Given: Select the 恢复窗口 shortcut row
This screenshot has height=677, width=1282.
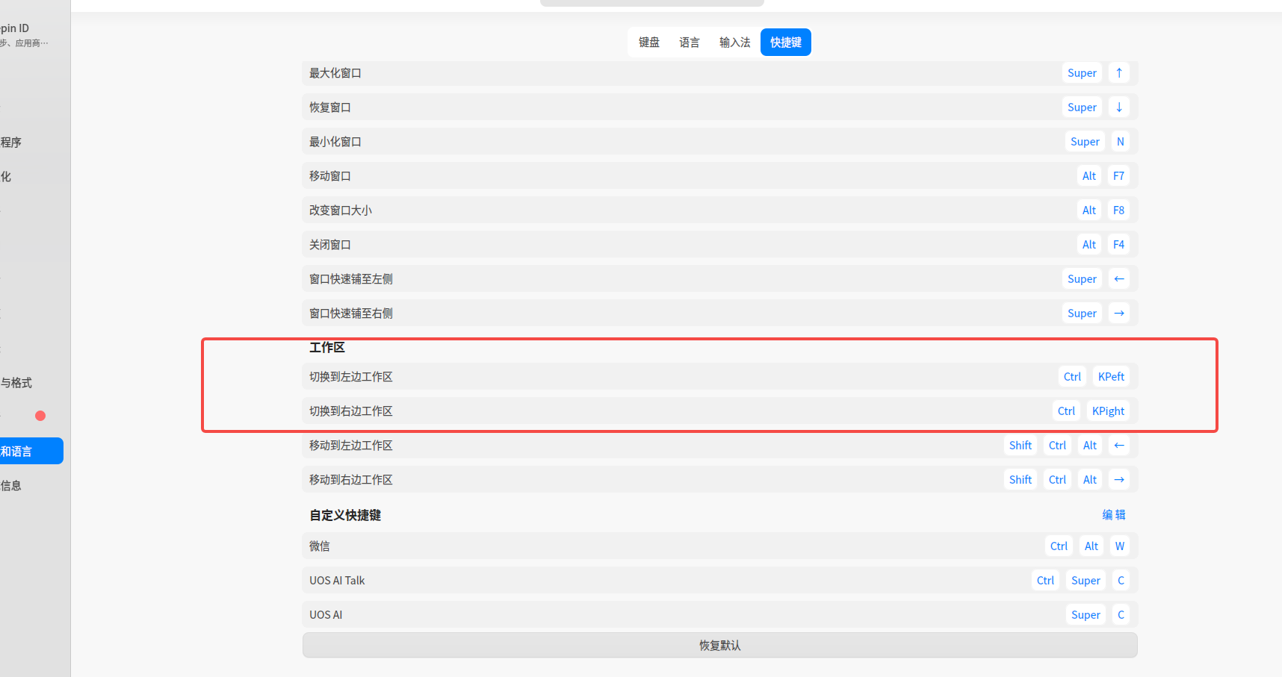Looking at the screenshot, I should (720, 107).
